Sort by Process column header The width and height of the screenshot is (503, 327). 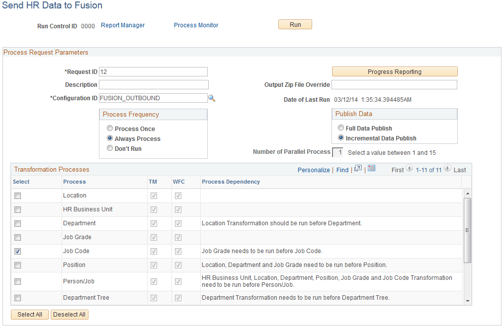[x=75, y=182]
